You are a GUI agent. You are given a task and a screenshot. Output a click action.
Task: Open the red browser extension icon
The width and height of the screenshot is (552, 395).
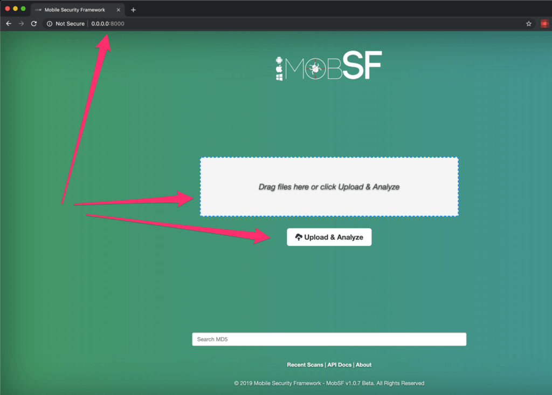point(544,24)
